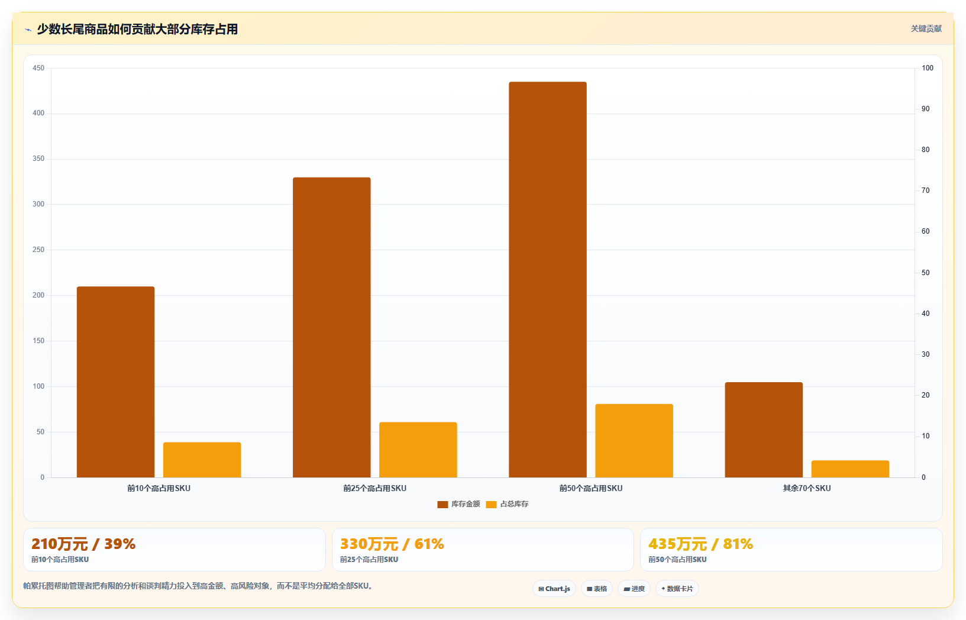Select the orange 占总库存 bar for 前25个高占用SKU
This screenshot has height=620, width=966.
pos(418,450)
